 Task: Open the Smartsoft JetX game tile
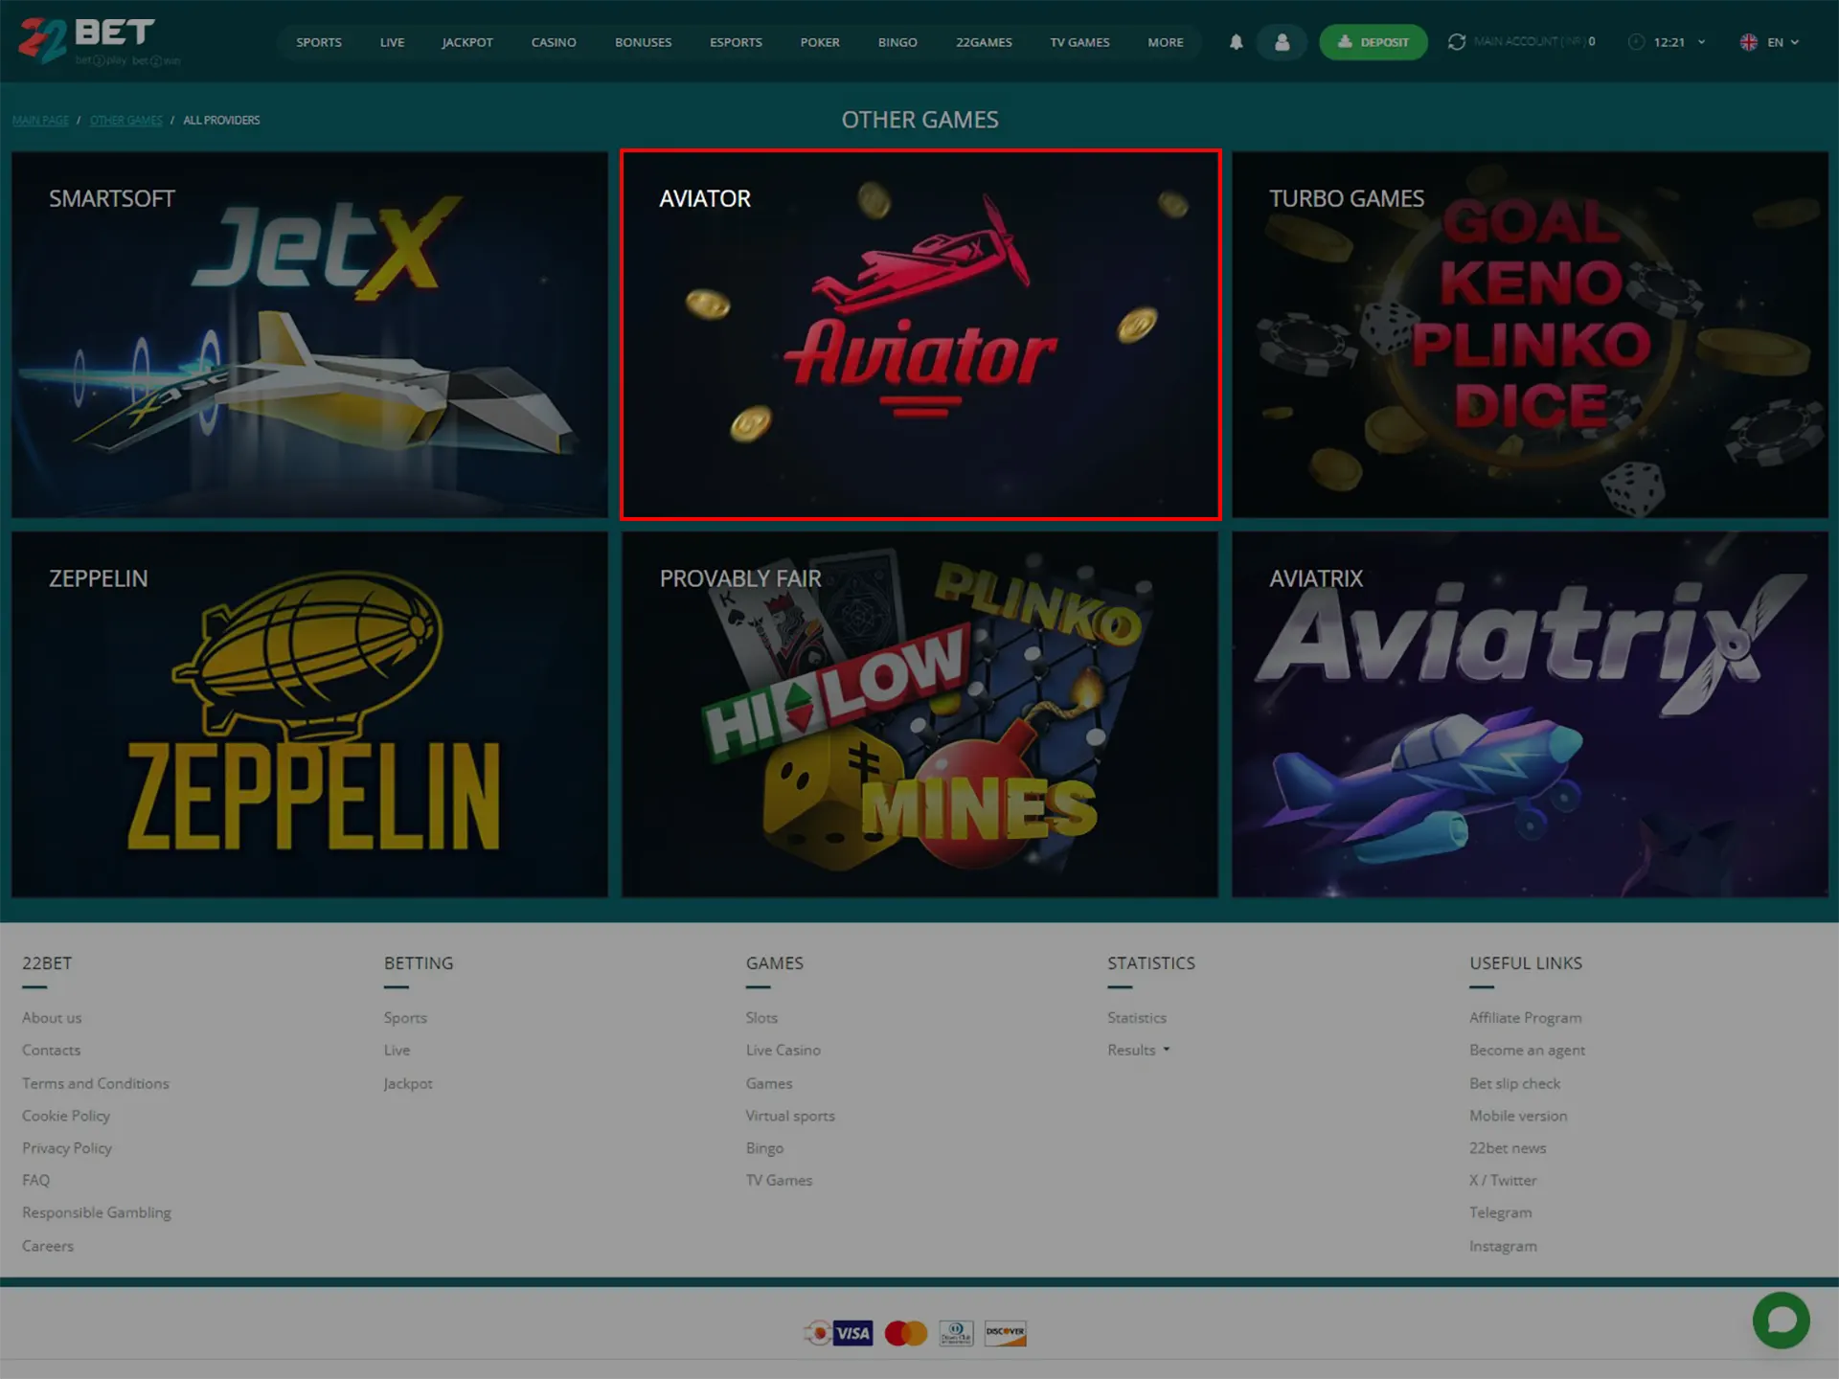pos(309,334)
